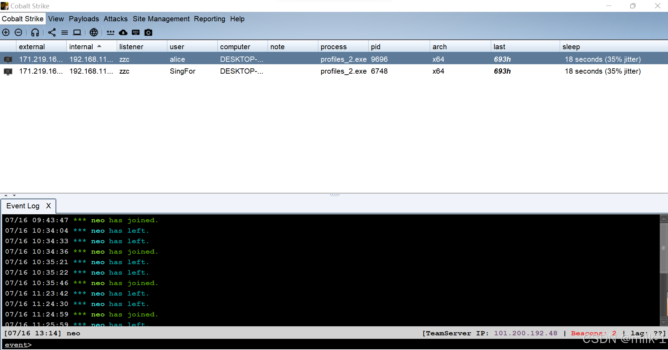Sort sessions by internal column
This screenshot has width=668, height=350.
pos(92,47)
